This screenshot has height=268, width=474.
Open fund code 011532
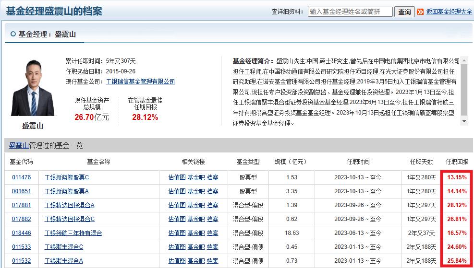(22, 261)
